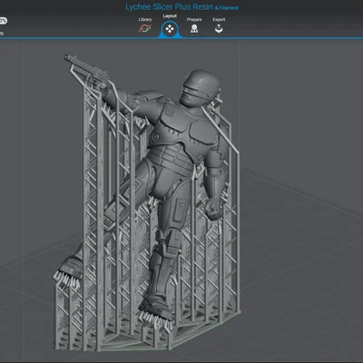Screen dimensions: 363x363
Task: Click the Layout tab label
Action: (x=170, y=15)
